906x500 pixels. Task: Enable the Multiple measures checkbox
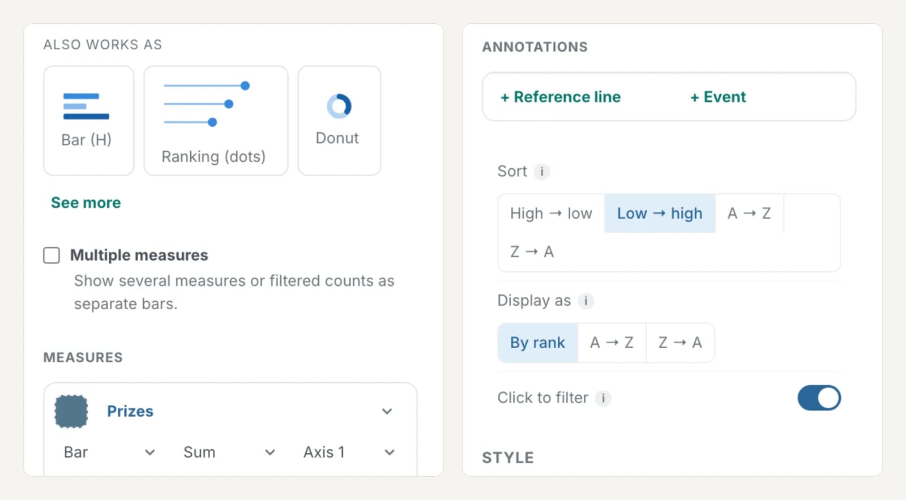click(x=52, y=255)
